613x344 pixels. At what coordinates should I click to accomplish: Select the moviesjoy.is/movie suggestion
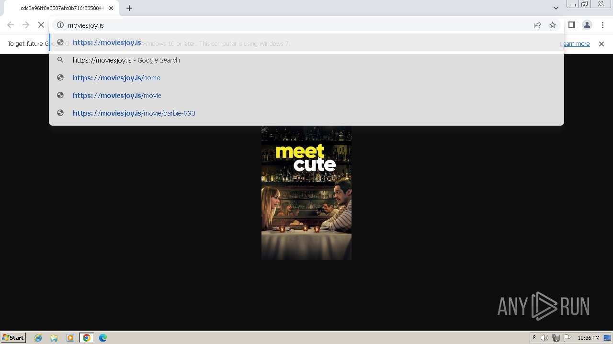(306, 96)
